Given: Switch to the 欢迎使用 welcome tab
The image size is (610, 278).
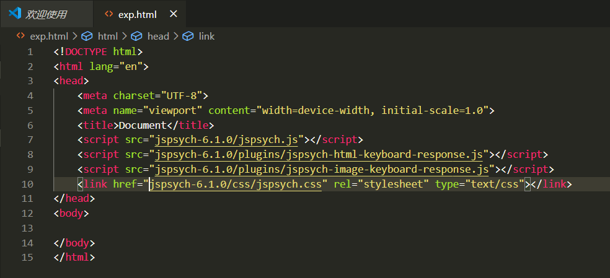Looking at the screenshot, I should click(x=46, y=14).
